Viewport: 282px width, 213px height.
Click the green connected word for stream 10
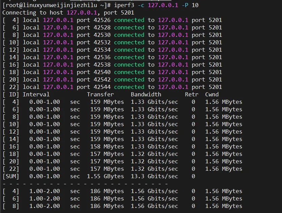[x=129, y=42]
